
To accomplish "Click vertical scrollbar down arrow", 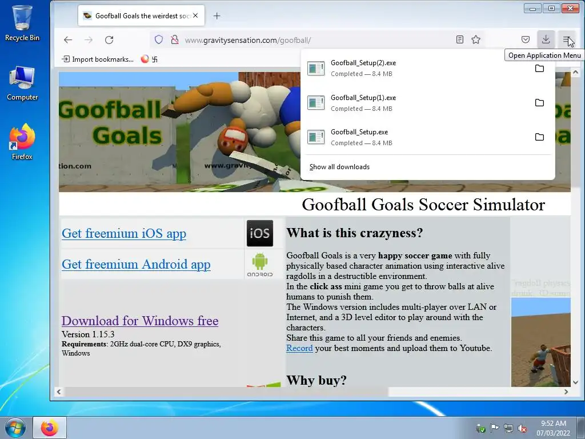I will [576, 382].
